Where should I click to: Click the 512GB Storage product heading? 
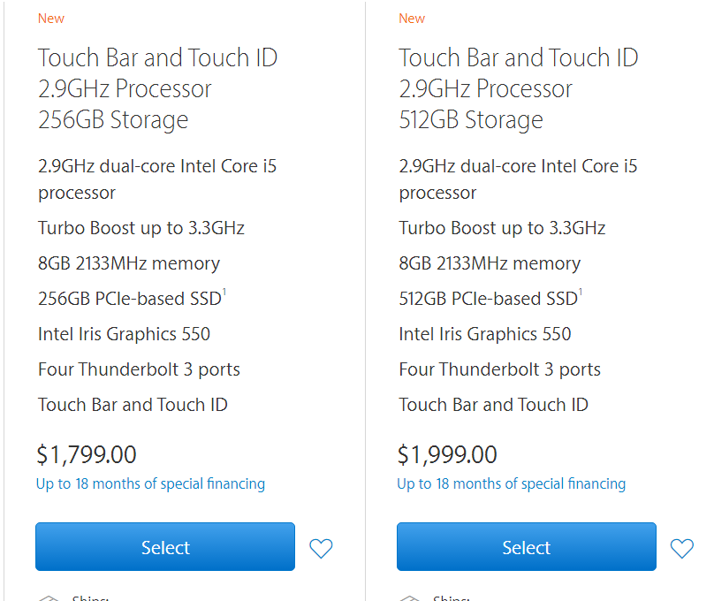(471, 119)
